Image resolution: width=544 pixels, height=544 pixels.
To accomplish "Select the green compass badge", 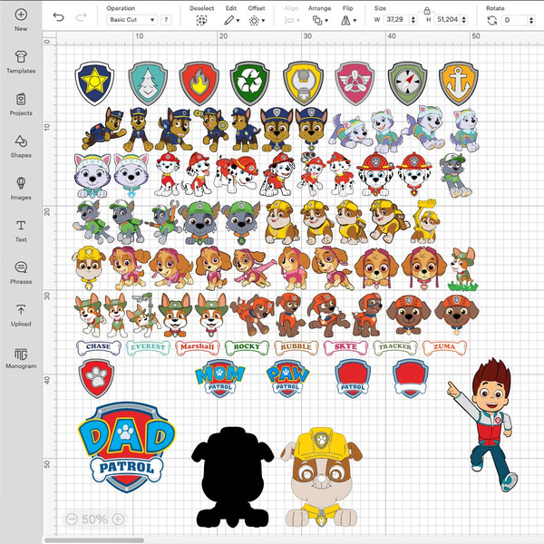I will point(408,83).
